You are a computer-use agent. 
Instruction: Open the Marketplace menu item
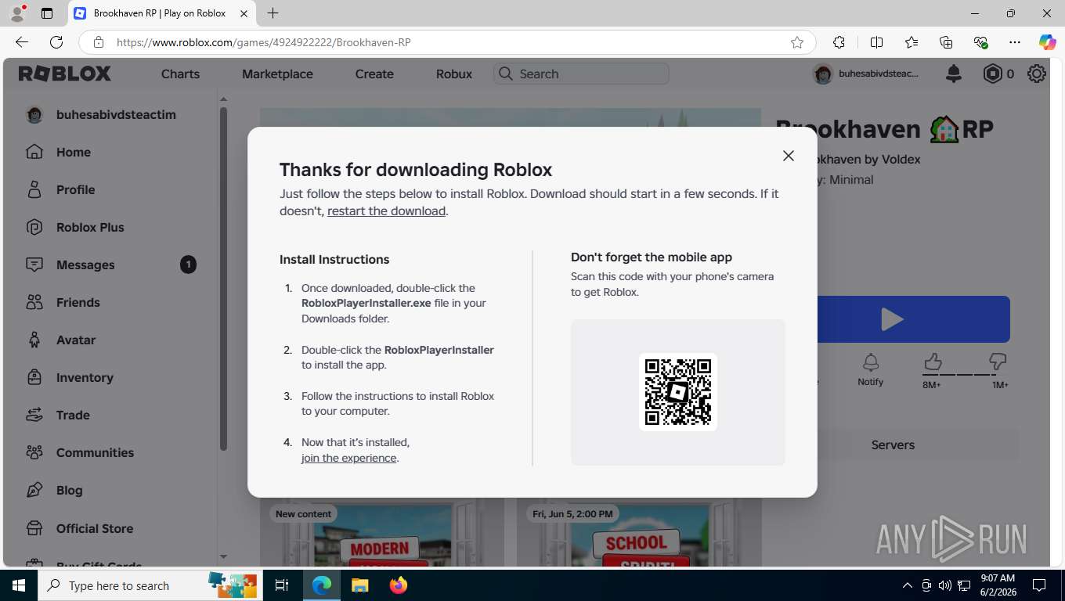coord(277,74)
